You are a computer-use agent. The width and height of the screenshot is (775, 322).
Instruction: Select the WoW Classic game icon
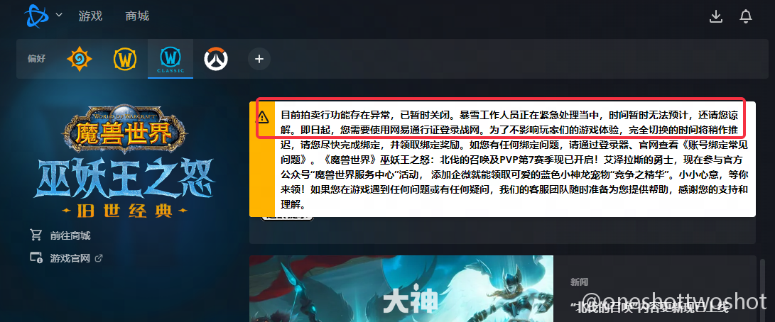point(170,60)
